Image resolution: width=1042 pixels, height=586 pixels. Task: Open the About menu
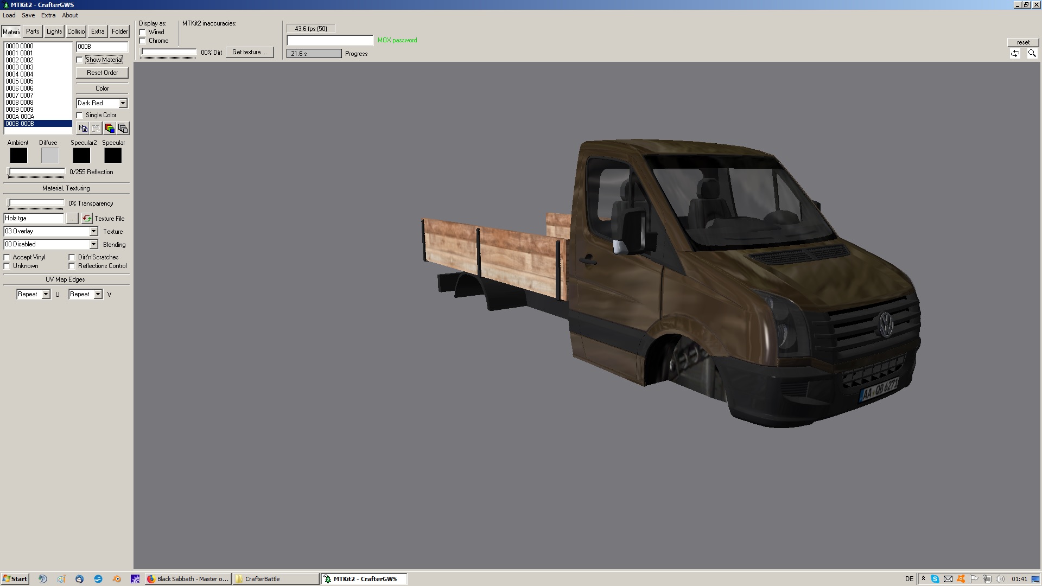point(70,15)
